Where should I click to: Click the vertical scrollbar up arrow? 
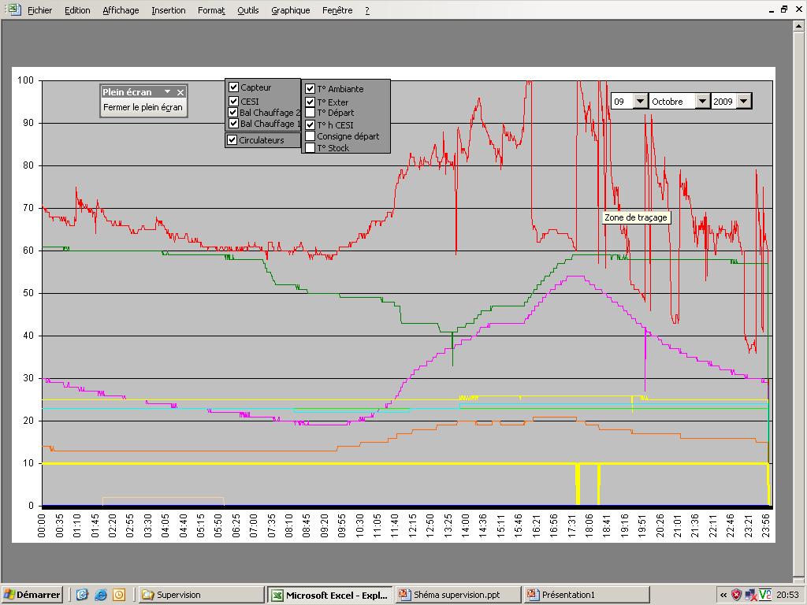[799, 26]
